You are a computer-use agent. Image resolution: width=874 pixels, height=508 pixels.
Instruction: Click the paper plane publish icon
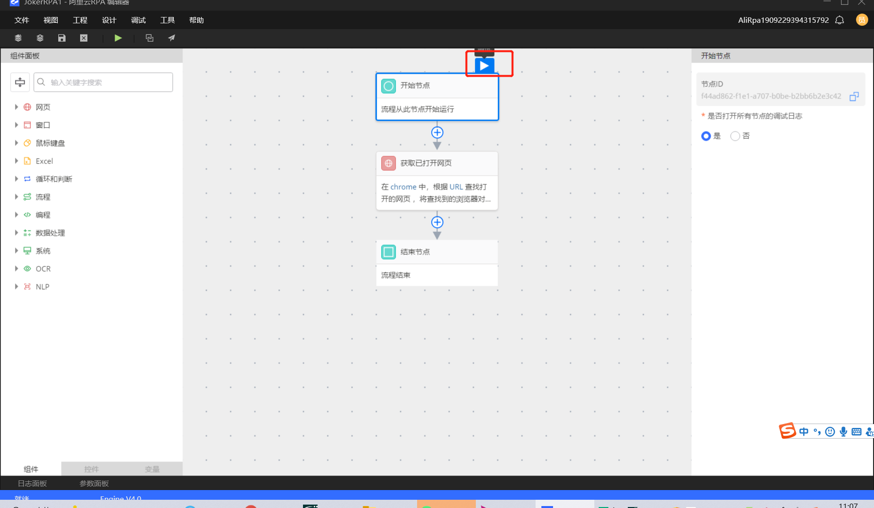pyautogui.click(x=171, y=38)
